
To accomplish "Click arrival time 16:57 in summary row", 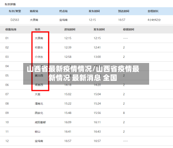I will tap(122, 20).
